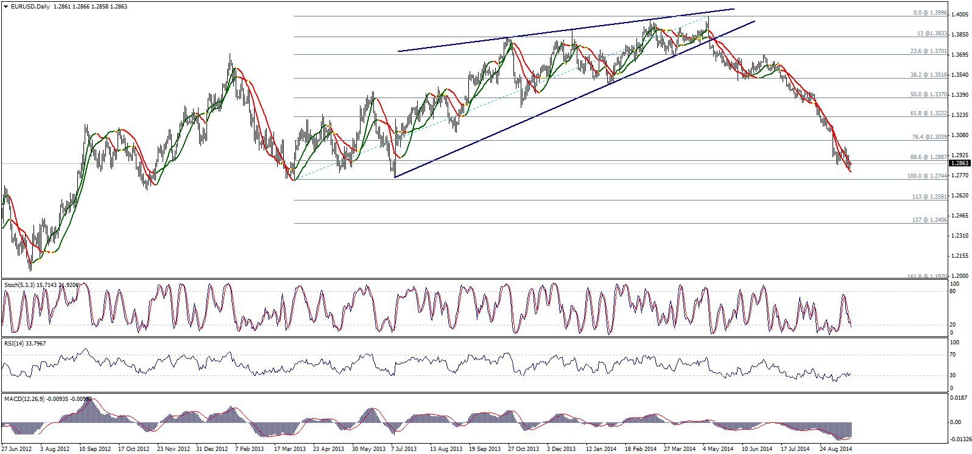
Task: Click the Fibonacci label 50.0 @ 1.3370
Action: 929,94
